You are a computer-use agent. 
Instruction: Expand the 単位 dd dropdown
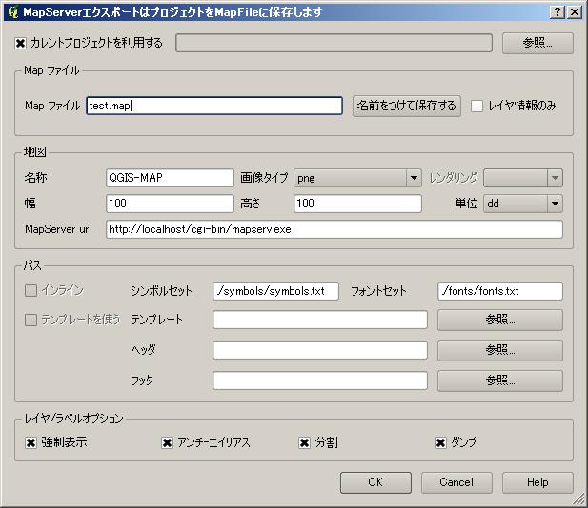pos(522,204)
